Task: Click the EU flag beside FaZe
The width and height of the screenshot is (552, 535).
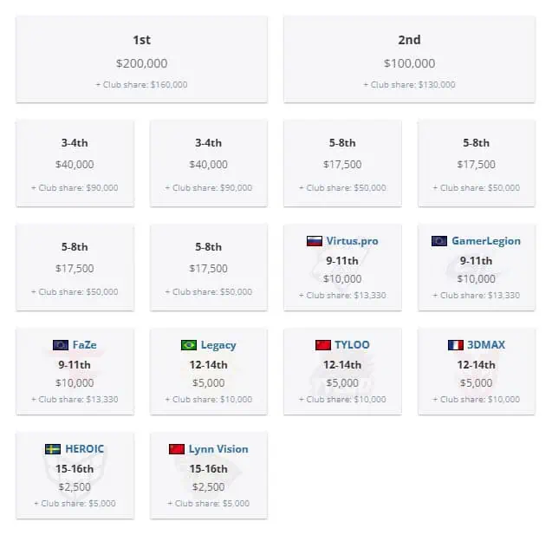Action: (x=61, y=345)
